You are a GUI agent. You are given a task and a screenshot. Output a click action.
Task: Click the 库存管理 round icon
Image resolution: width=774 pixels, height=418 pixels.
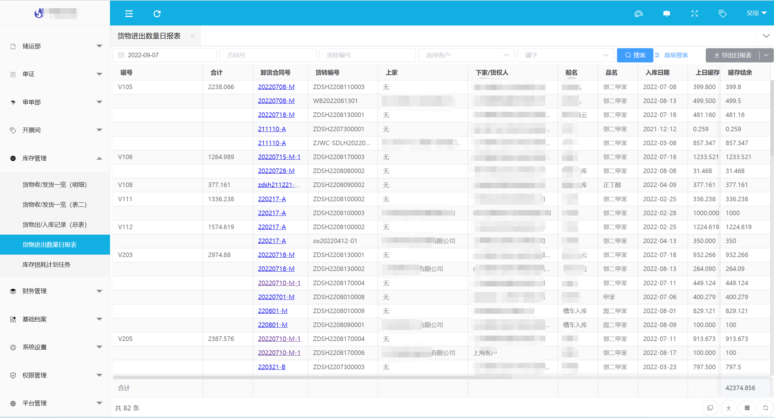(x=13, y=158)
